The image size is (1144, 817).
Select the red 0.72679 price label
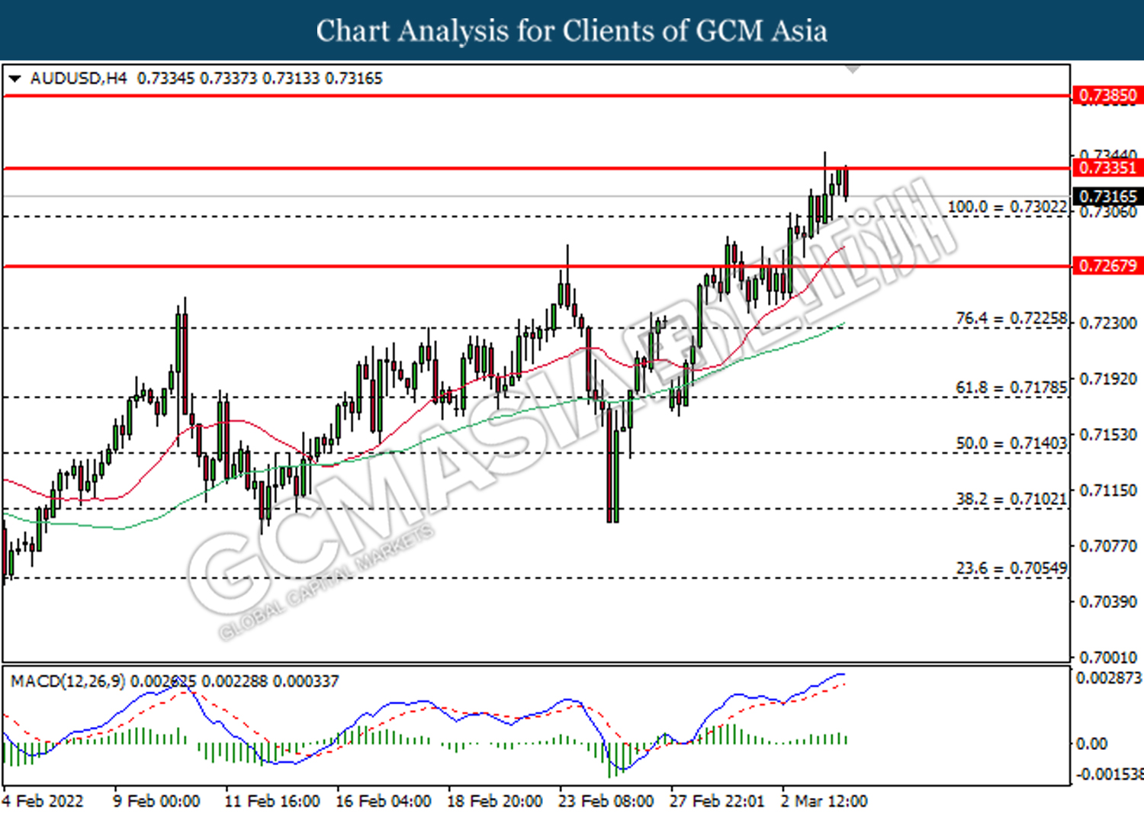[x=1108, y=265]
